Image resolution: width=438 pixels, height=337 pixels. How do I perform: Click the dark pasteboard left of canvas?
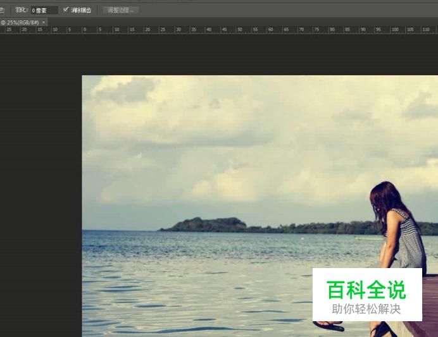pos(38,190)
